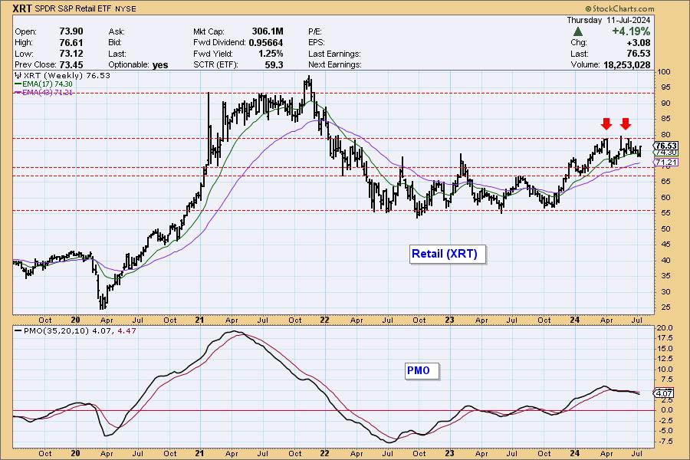Click the Open value 73.90
The width and height of the screenshot is (690, 460).
pos(71,31)
